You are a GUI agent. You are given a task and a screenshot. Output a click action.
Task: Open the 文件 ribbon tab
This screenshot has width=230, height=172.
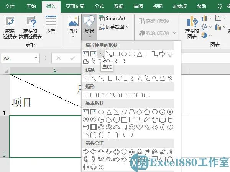10,6
